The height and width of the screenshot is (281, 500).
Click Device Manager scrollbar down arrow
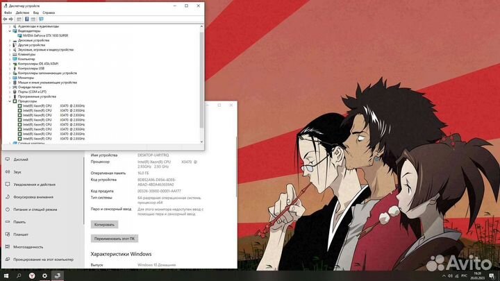pyautogui.click(x=201, y=142)
